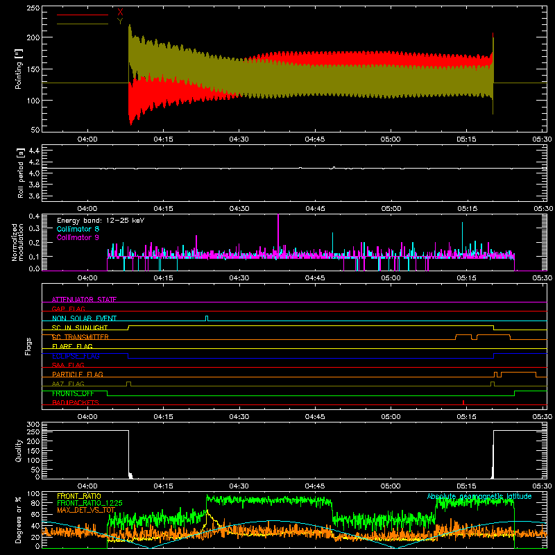Viewport: 555px width, 555px height.
Task: Click the green FRONTS_OFF label
Action: (73, 393)
